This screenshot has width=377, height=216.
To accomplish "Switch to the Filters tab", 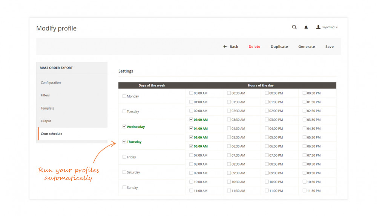I will 45,95.
